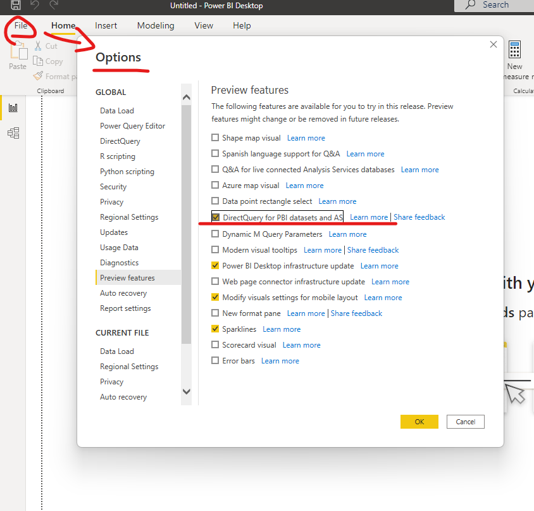Check Data point rectangle select

(x=215, y=201)
